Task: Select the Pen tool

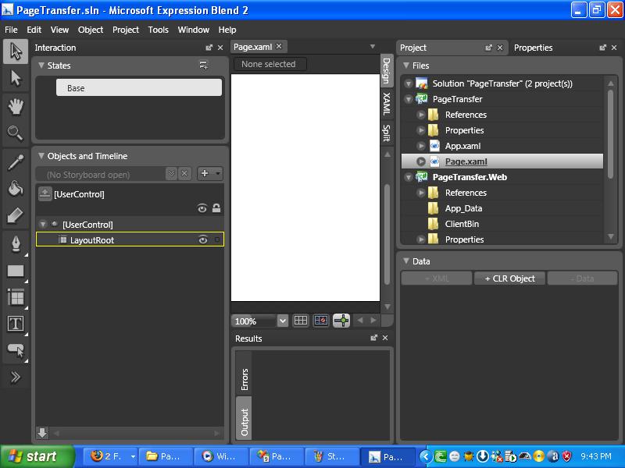Action: 16,243
